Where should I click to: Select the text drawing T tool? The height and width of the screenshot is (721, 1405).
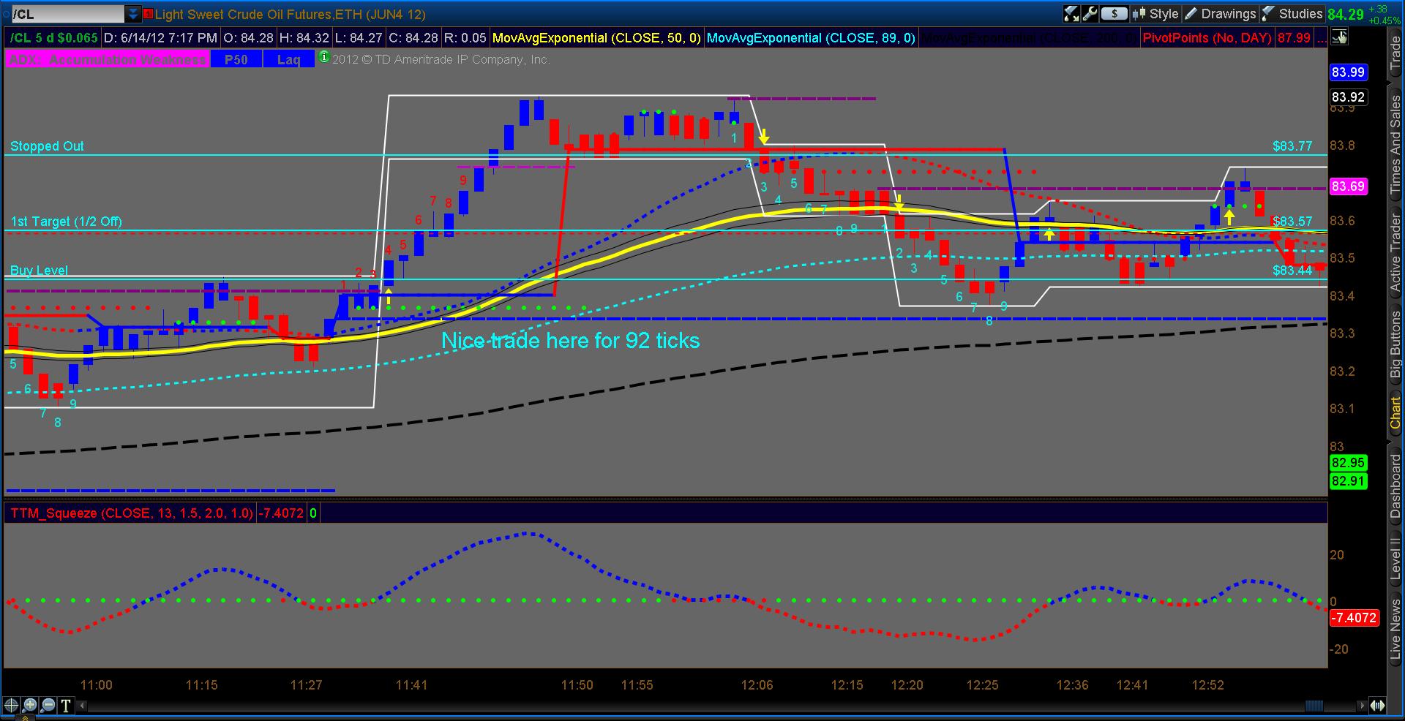[66, 705]
